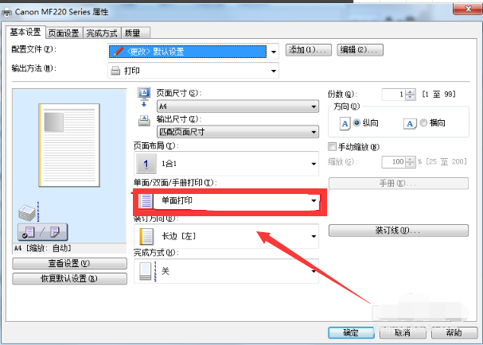Click the finishing mode page icon
The image size is (483, 345).
146,271
